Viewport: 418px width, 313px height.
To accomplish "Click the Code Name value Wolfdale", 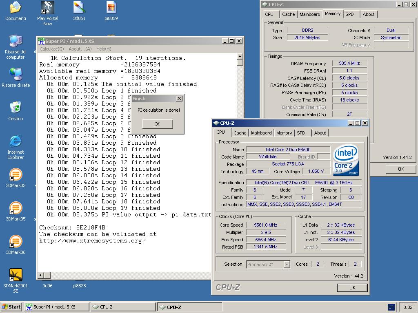I will click(x=268, y=157).
